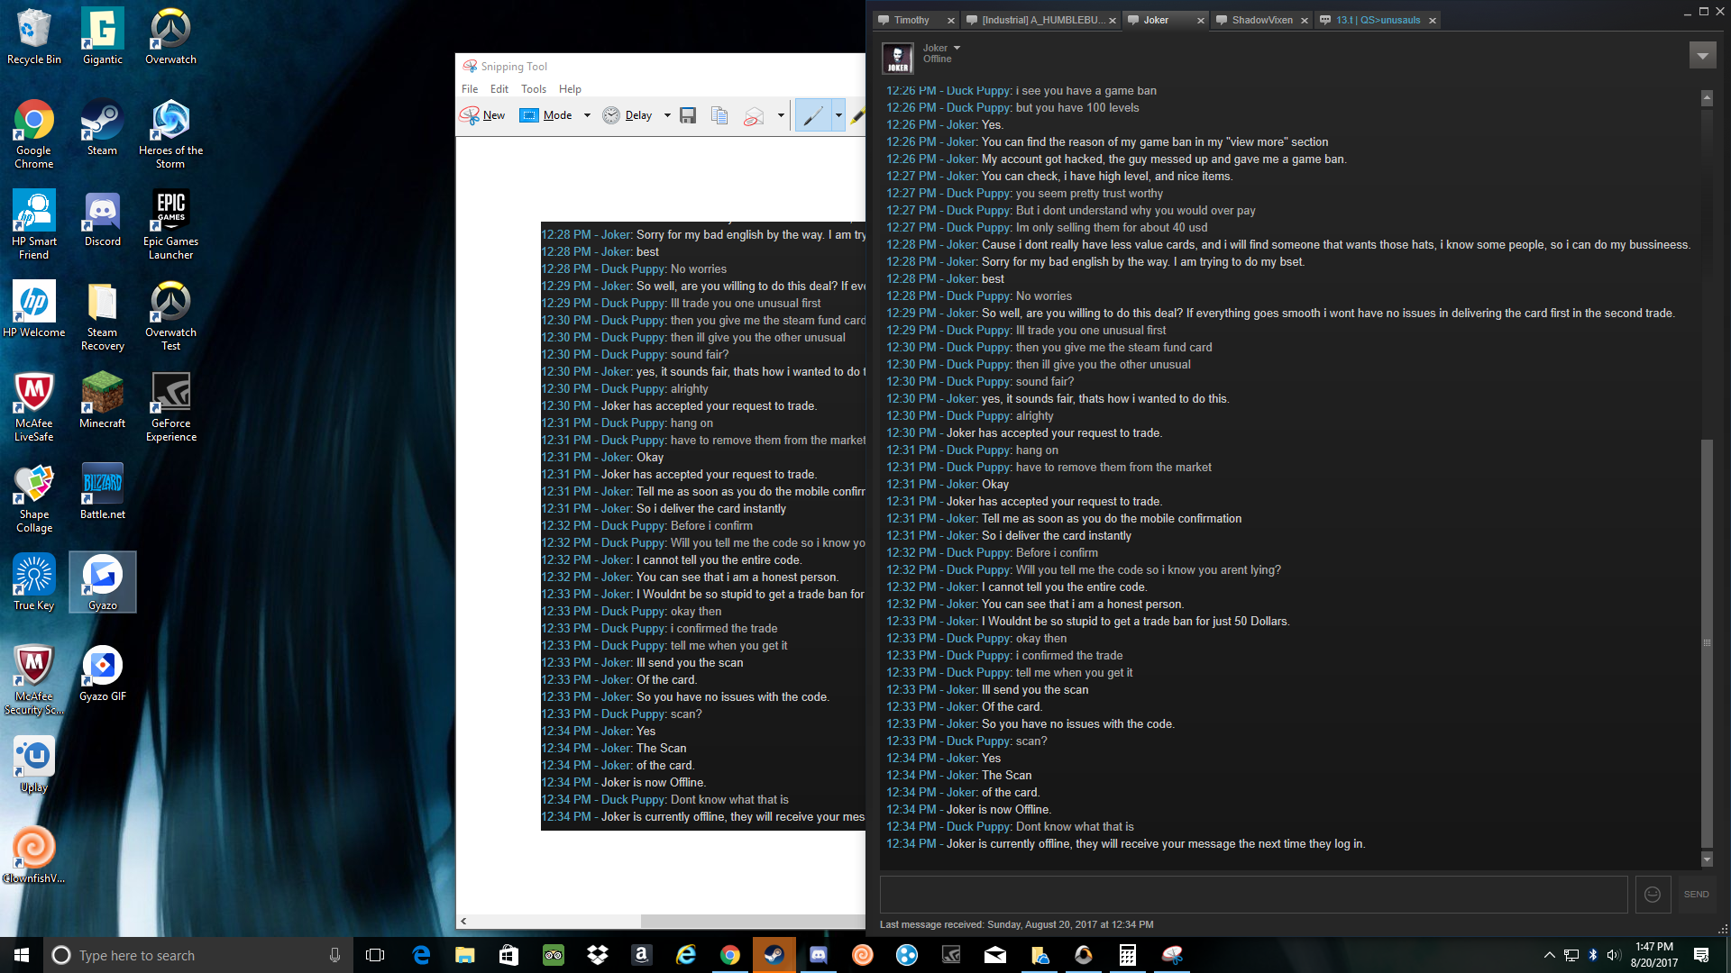
Task: Expand the Mode dropdown arrow
Action: pos(587,115)
